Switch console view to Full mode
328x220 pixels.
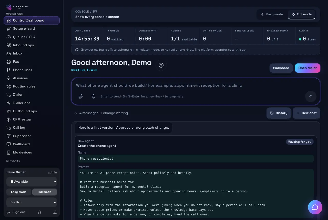click(x=302, y=14)
